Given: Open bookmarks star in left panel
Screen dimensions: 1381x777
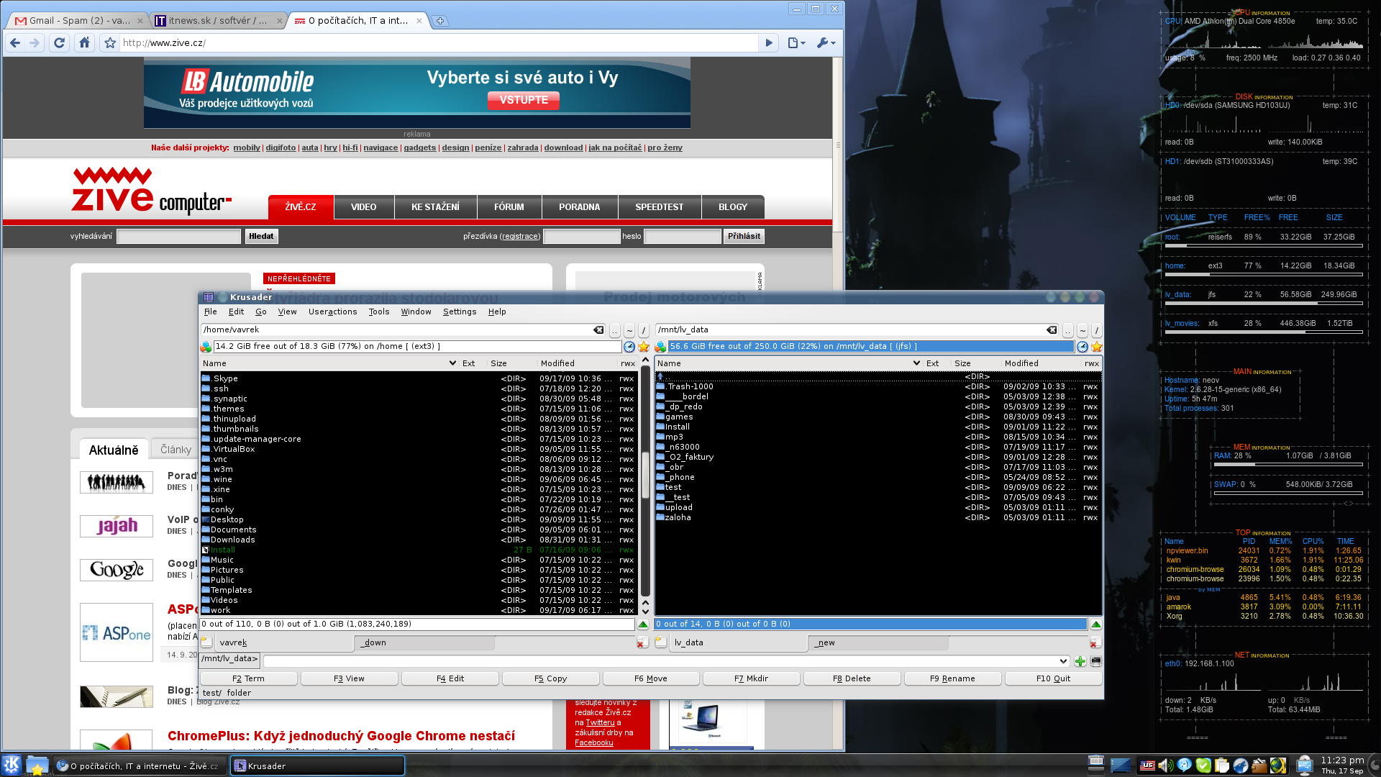Looking at the screenshot, I should coord(644,347).
